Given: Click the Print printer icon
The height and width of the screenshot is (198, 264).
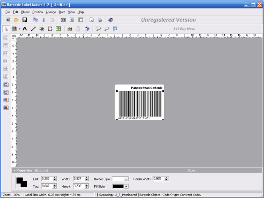Looking at the screenshot, I should point(100,20).
